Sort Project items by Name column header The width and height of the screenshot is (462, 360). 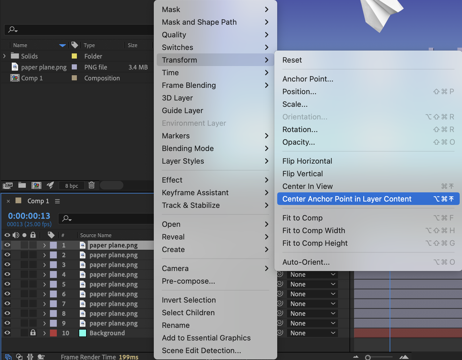pos(20,45)
